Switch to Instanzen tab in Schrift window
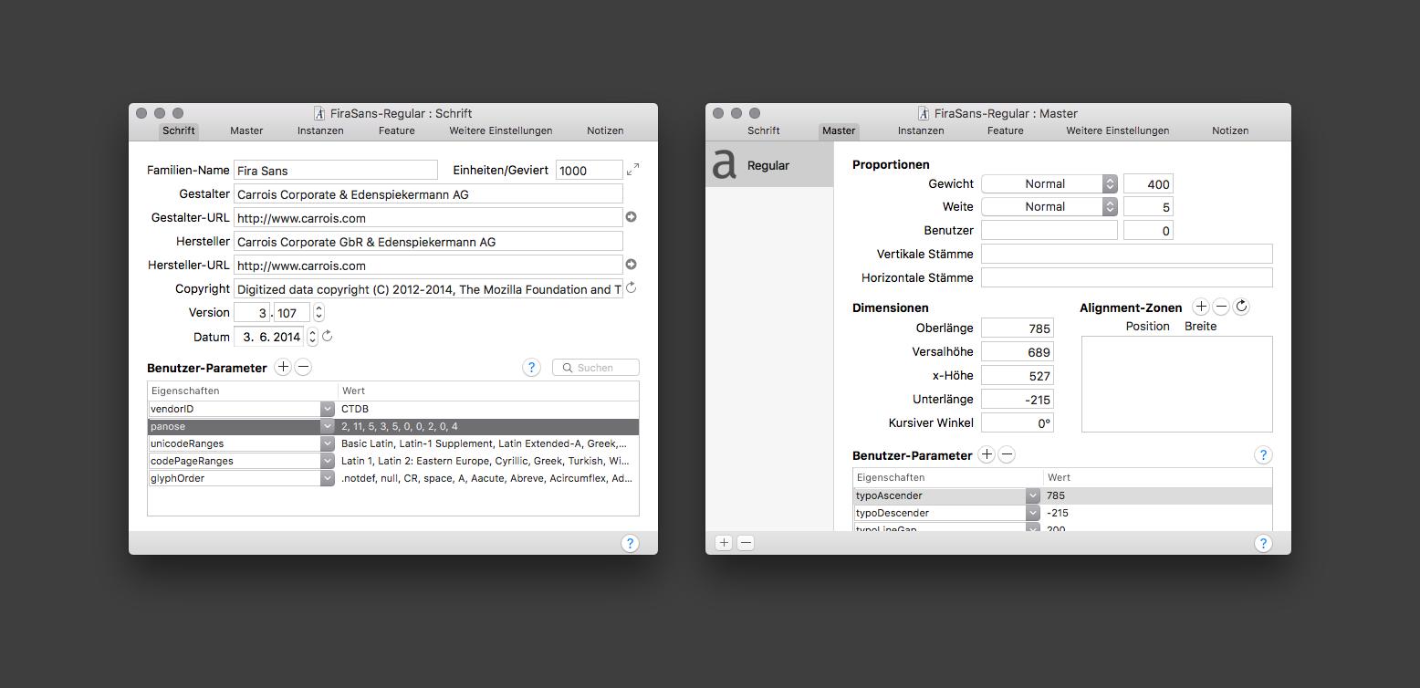 (320, 130)
